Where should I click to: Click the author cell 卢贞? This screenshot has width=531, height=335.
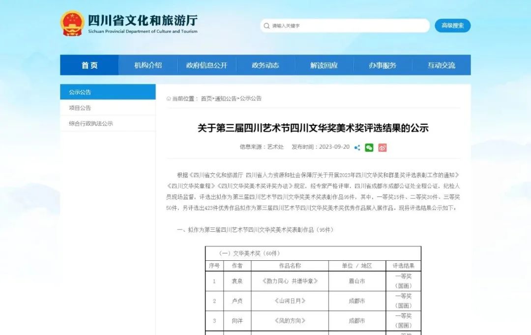click(x=237, y=301)
